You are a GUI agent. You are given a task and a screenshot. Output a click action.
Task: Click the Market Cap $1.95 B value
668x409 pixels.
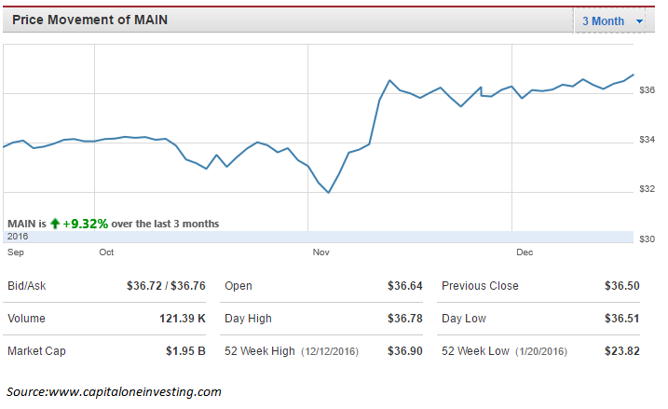pos(185,351)
